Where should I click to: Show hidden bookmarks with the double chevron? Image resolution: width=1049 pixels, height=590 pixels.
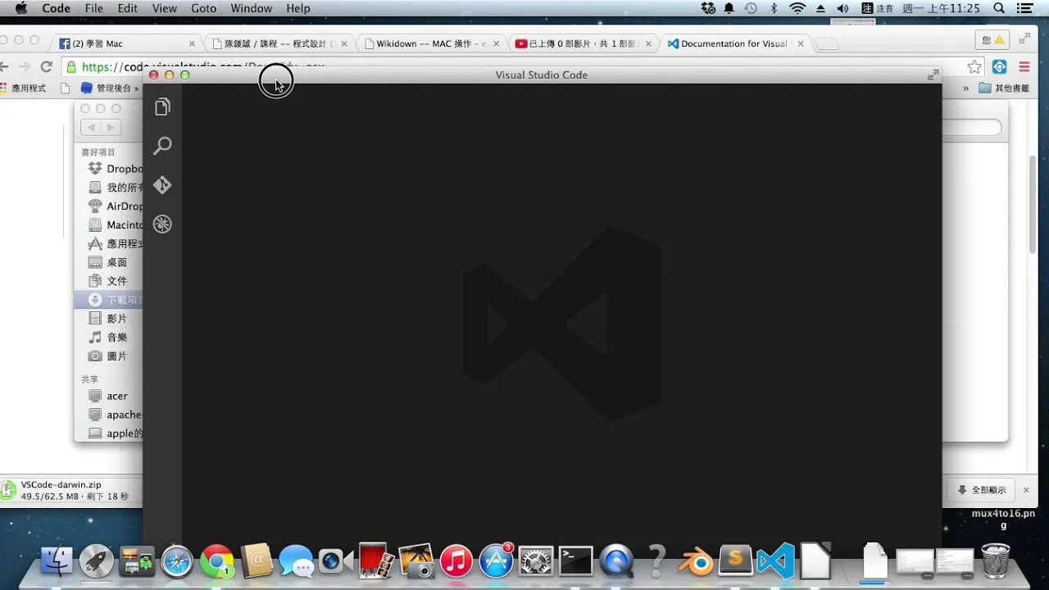coord(965,88)
